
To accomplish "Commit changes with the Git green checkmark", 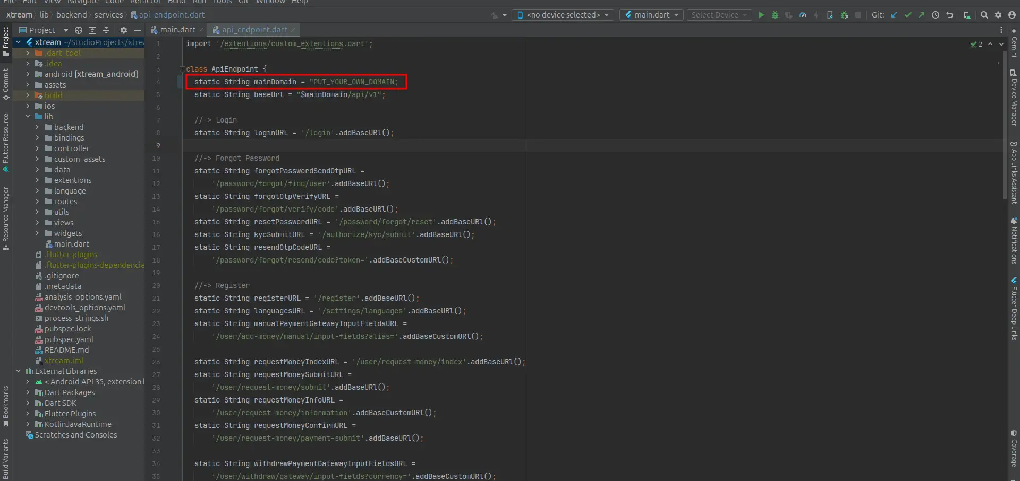I will 908,15.
